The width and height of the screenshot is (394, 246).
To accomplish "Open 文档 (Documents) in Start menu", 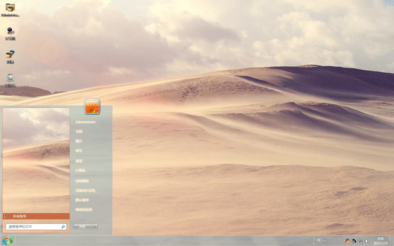I will click(x=79, y=132).
